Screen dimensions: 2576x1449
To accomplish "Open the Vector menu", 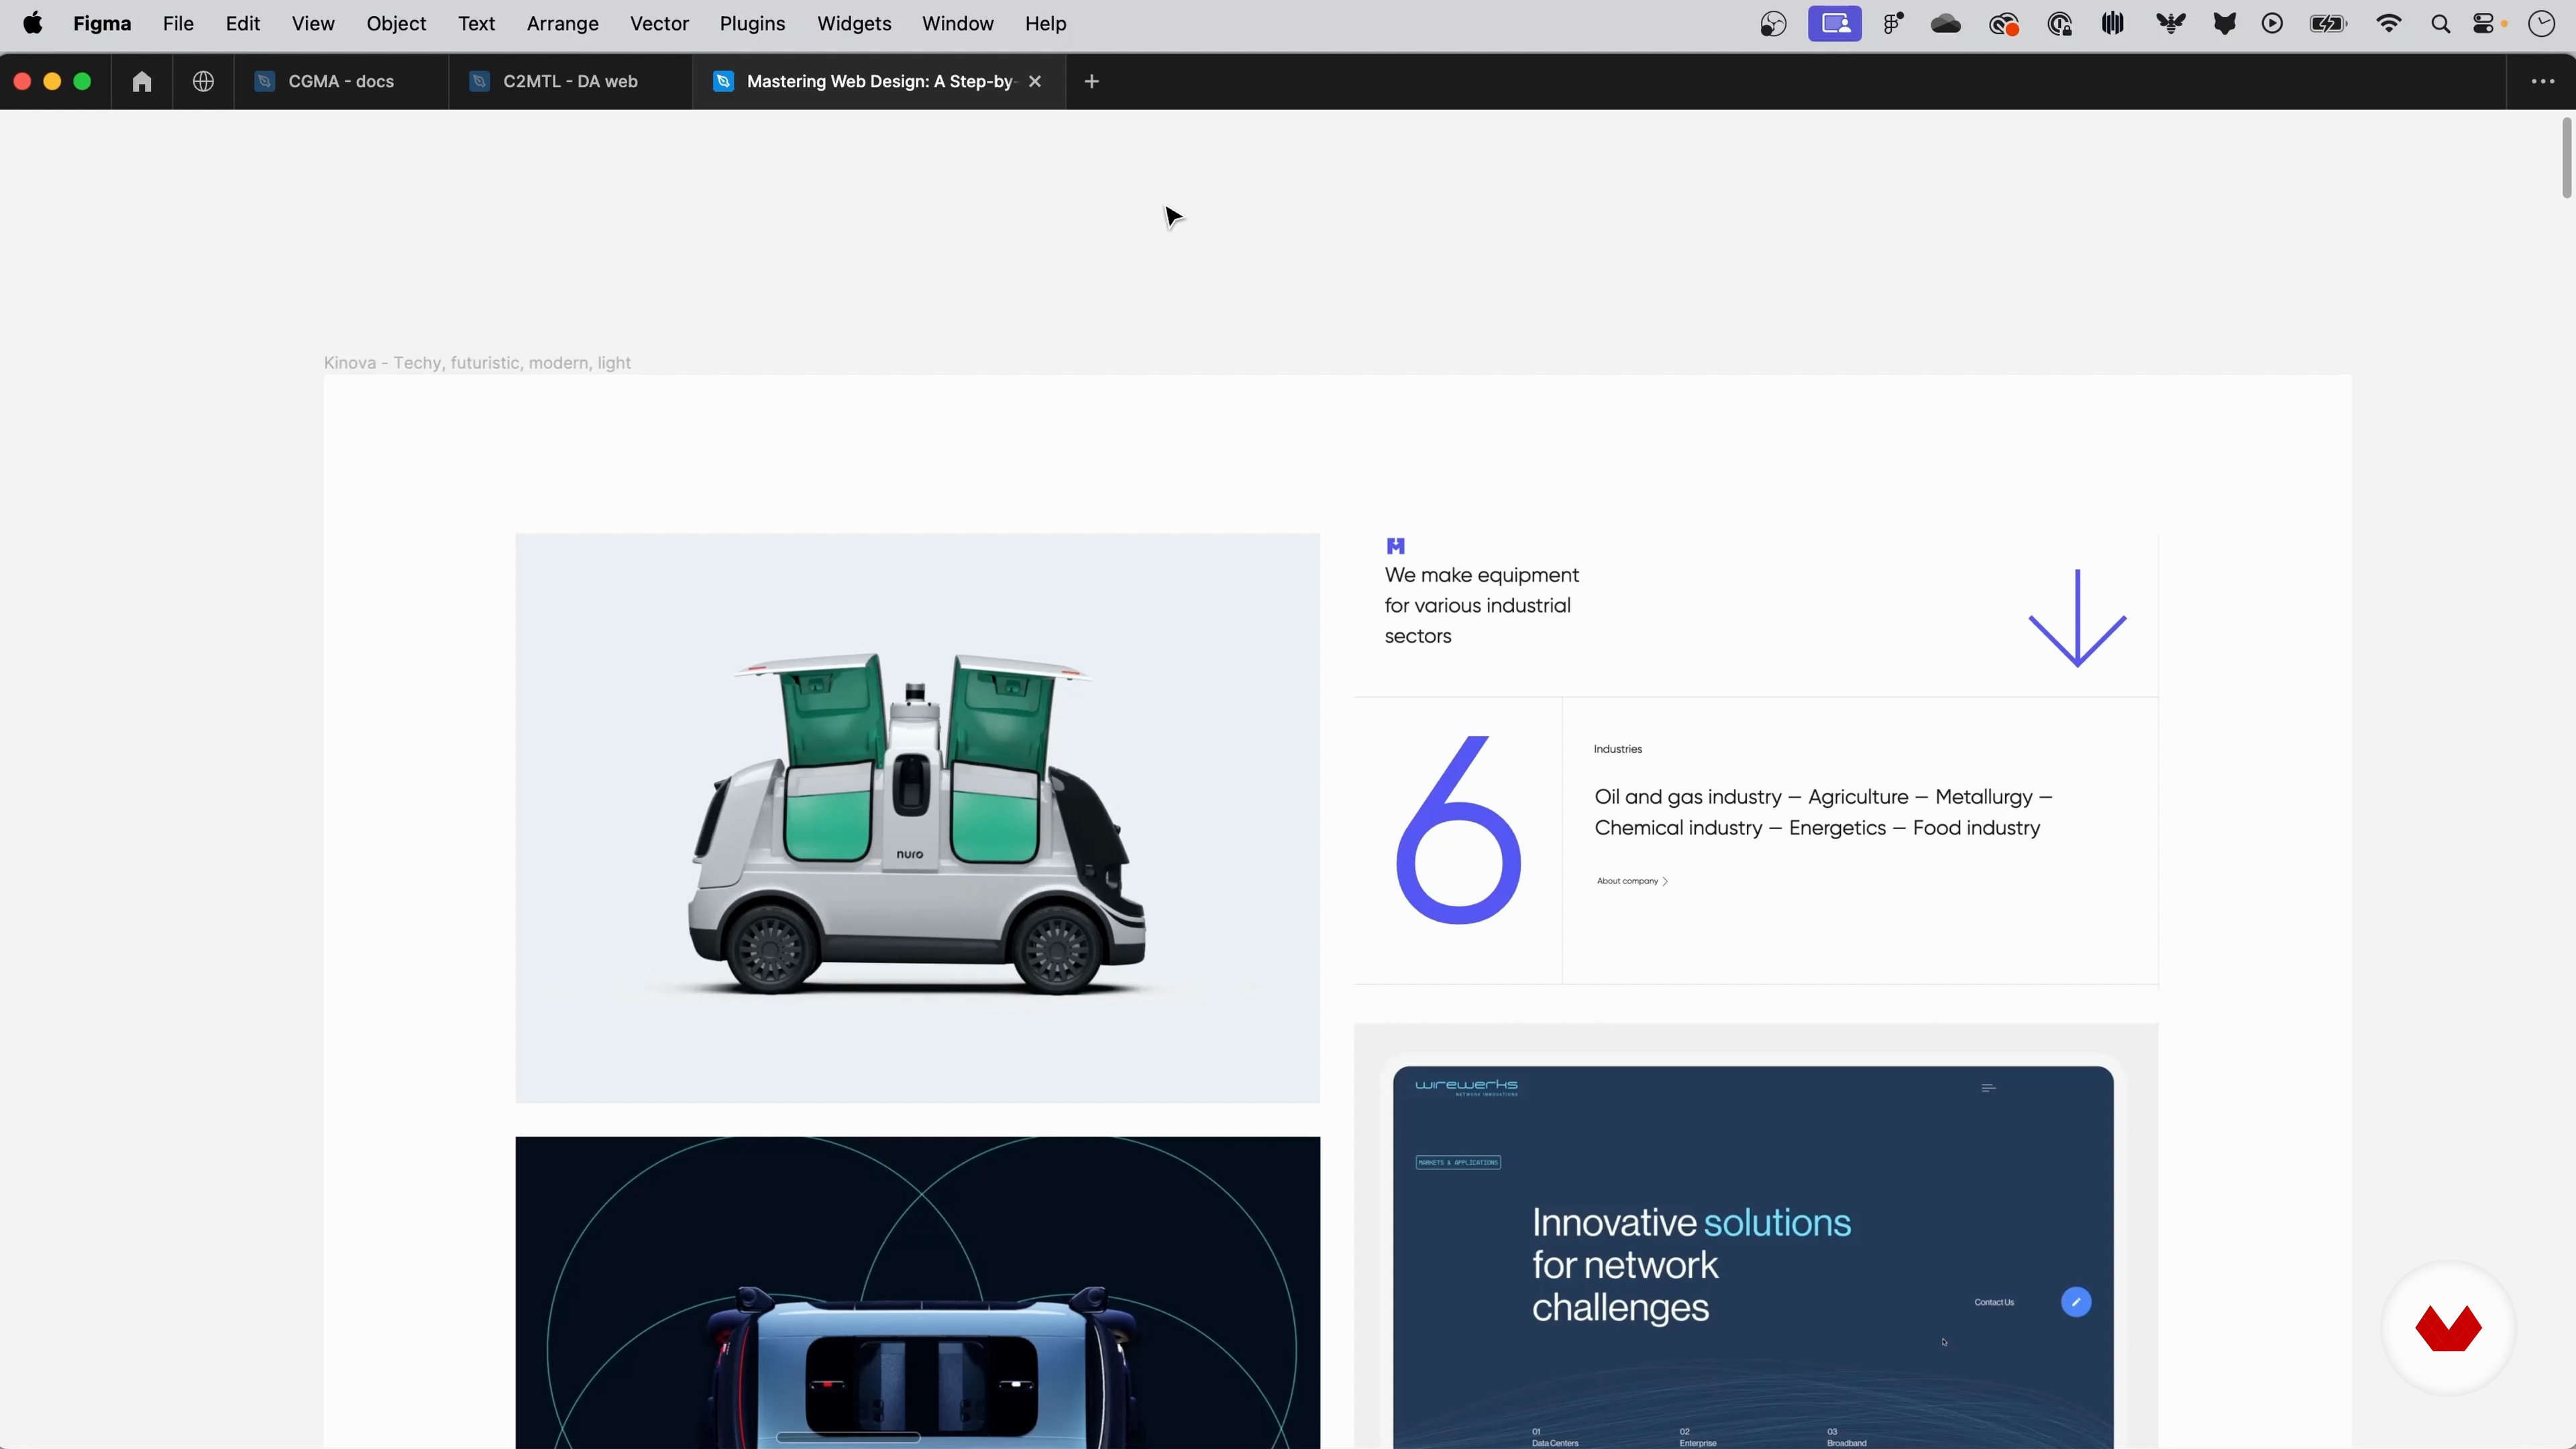I will [x=659, y=23].
